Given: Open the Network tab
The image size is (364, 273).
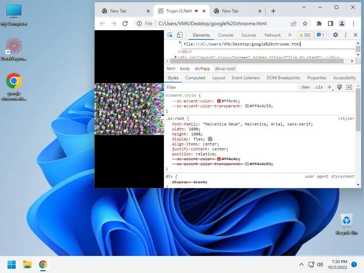Looking at the screenshot, I should 273,35.
